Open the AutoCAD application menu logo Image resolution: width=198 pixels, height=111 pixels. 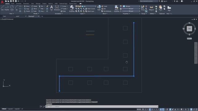tap(2, 2)
